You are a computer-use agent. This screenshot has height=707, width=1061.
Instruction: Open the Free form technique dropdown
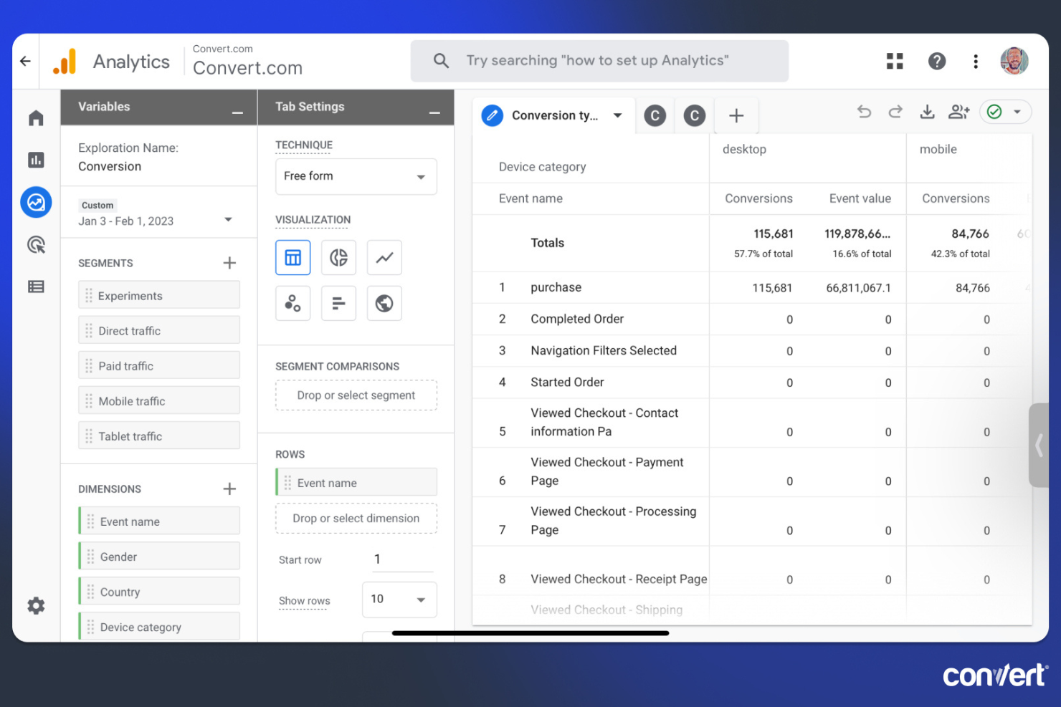pyautogui.click(x=356, y=176)
